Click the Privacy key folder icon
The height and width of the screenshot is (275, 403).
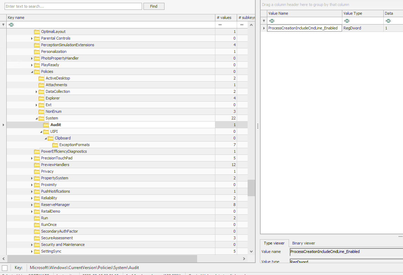(37, 171)
